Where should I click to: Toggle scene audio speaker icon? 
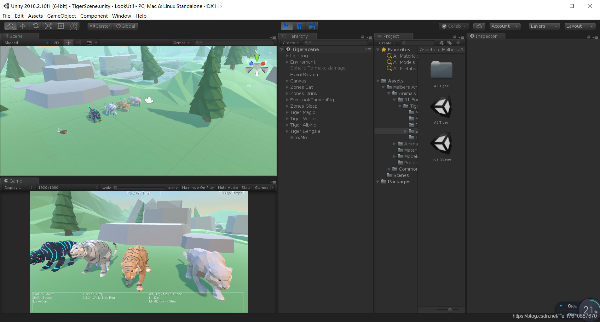click(79, 42)
